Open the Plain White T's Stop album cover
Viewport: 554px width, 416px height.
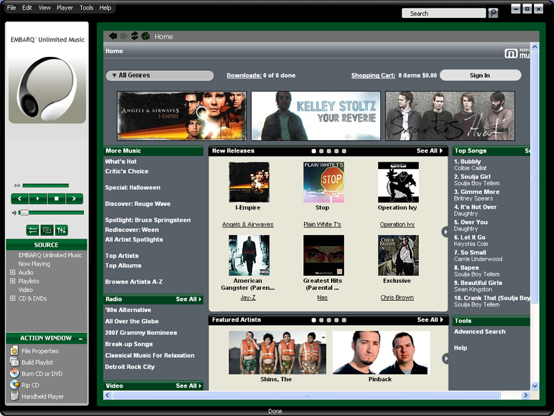coord(323,182)
